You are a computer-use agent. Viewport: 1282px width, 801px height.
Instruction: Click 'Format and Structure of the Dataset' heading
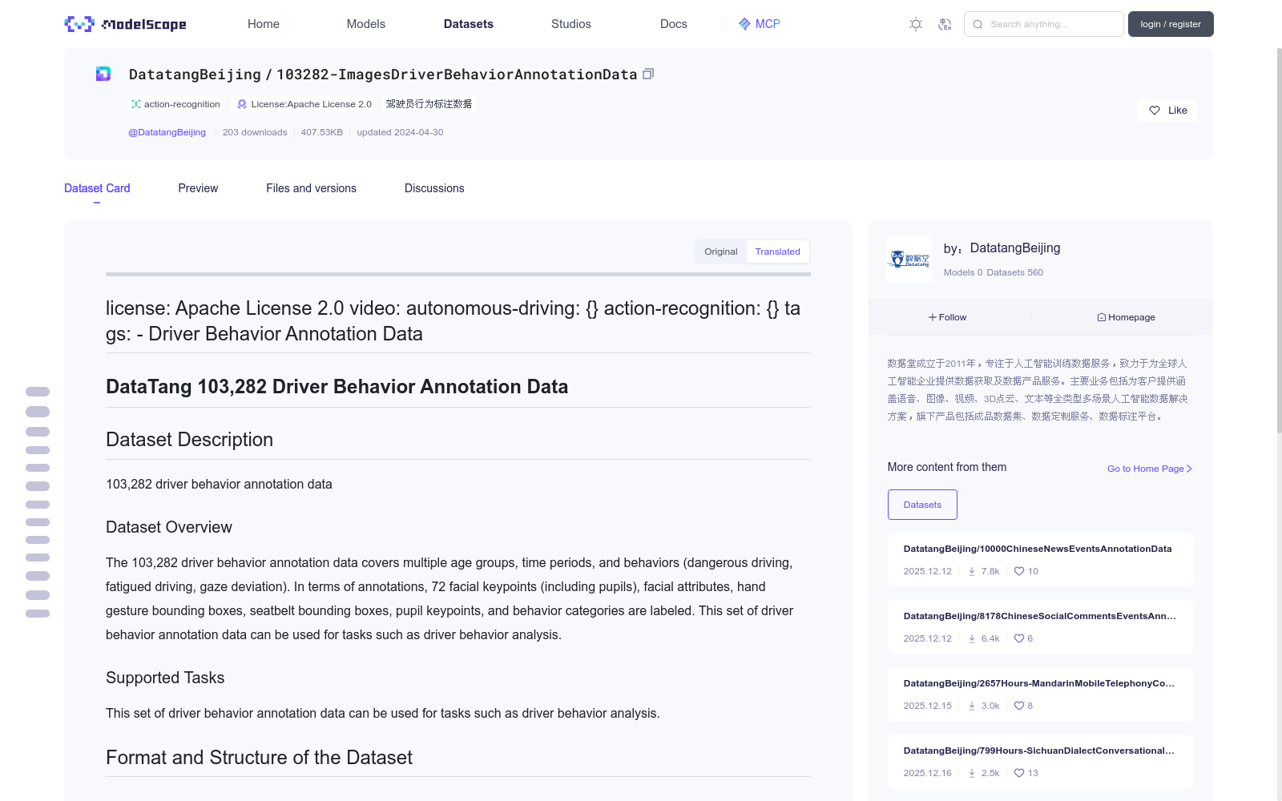tap(259, 758)
